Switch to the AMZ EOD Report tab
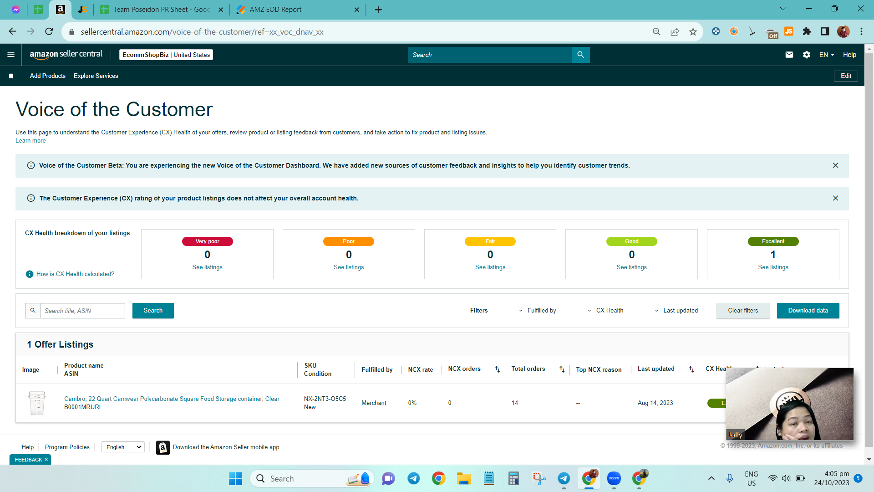The image size is (874, 492). 298,10
